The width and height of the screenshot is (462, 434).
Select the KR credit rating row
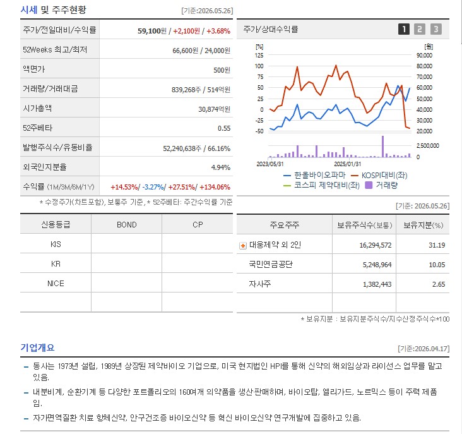[126, 263]
